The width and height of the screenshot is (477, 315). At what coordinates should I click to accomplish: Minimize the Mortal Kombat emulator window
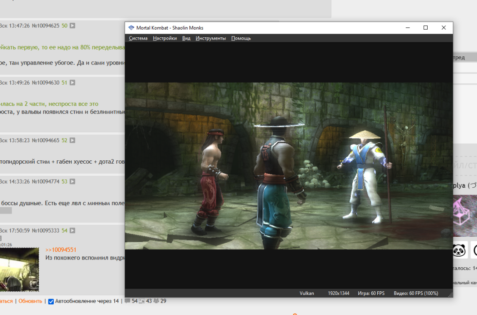408,28
